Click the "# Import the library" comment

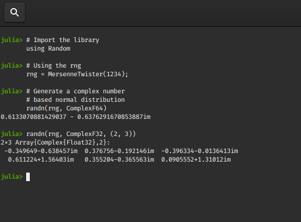(63, 40)
